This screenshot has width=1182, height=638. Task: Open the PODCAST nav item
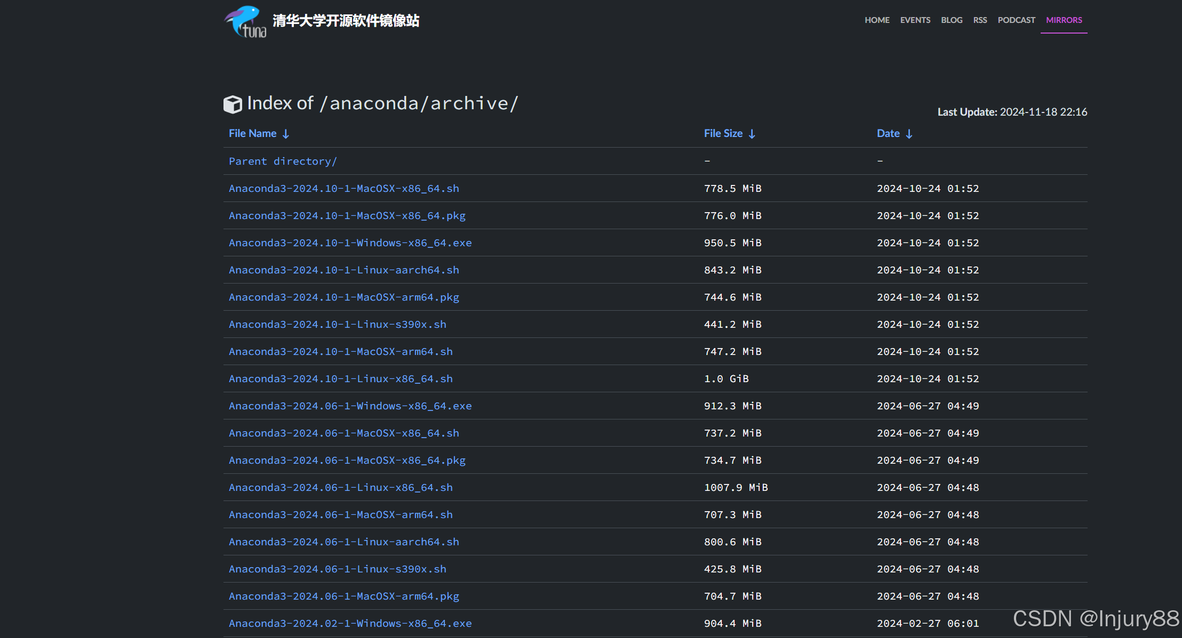tap(1016, 20)
